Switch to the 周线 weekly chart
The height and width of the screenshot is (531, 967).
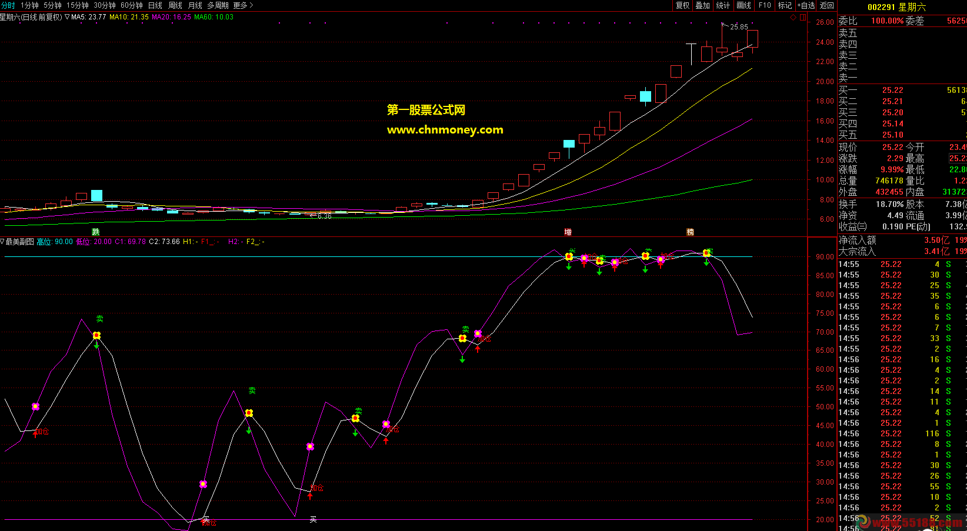[x=175, y=5]
